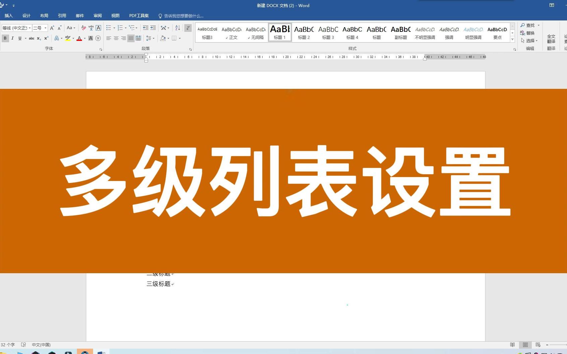Sort paragraphs A to Z
This screenshot has width=567, height=354.
[178, 28]
